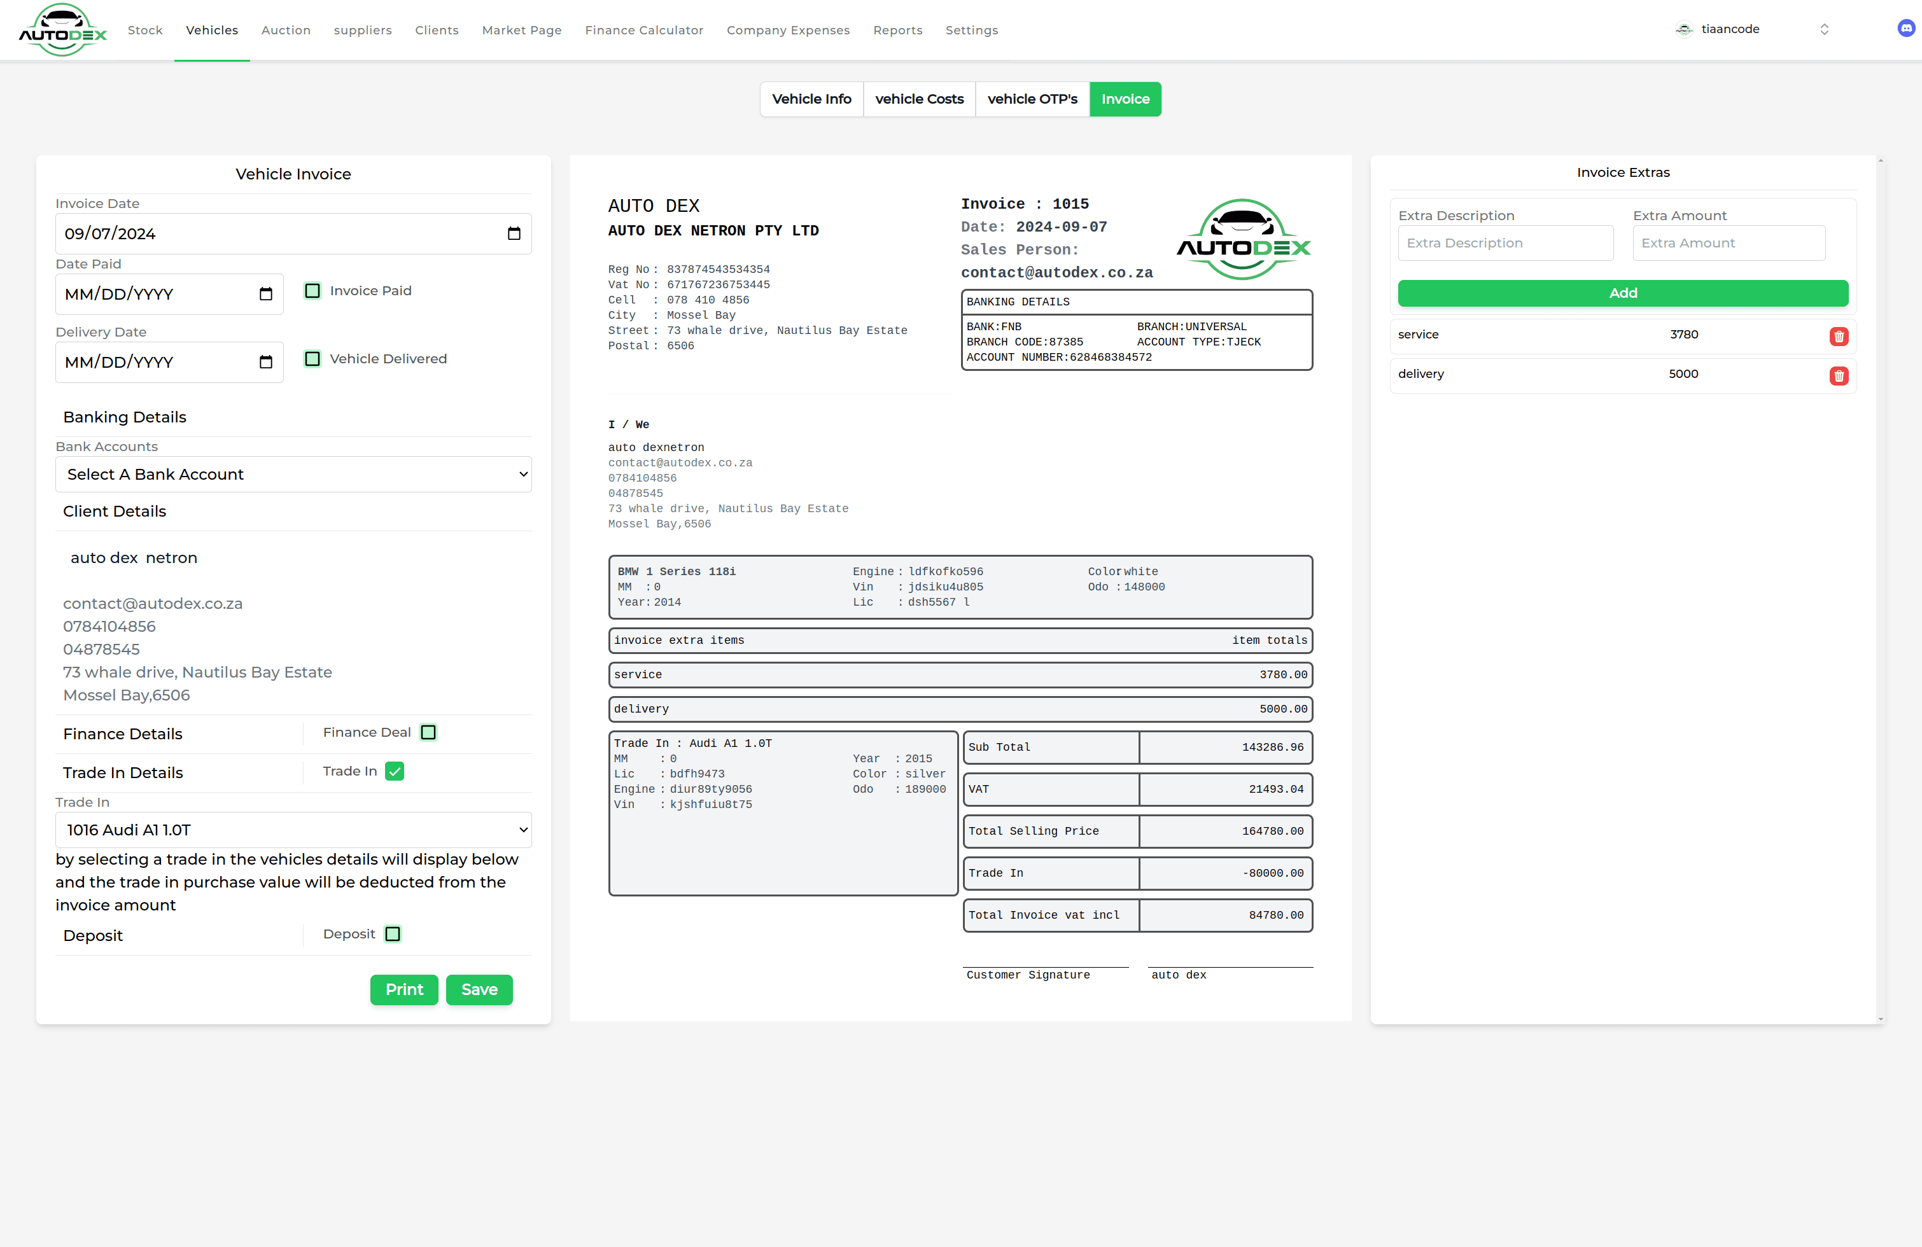Open Market Page
1922x1247 pixels.
coord(522,30)
